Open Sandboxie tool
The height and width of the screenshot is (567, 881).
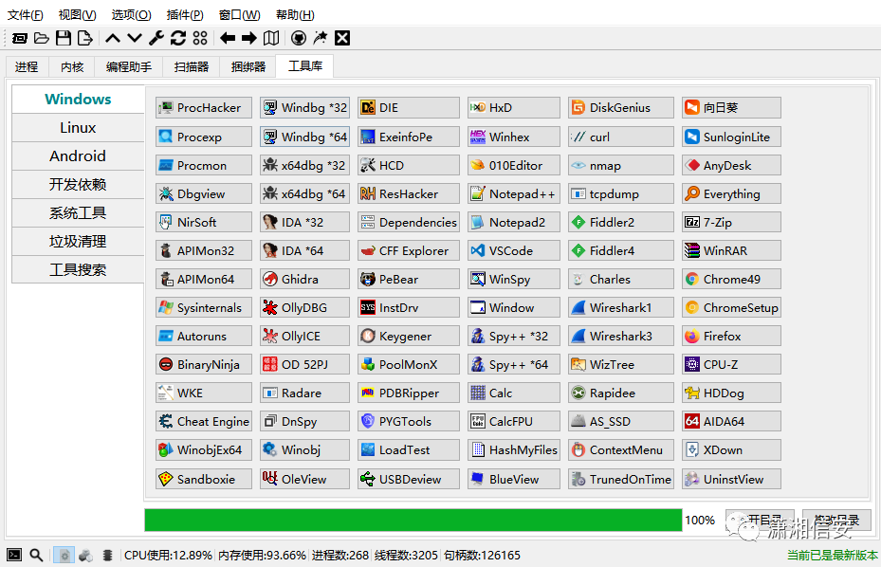pos(204,479)
